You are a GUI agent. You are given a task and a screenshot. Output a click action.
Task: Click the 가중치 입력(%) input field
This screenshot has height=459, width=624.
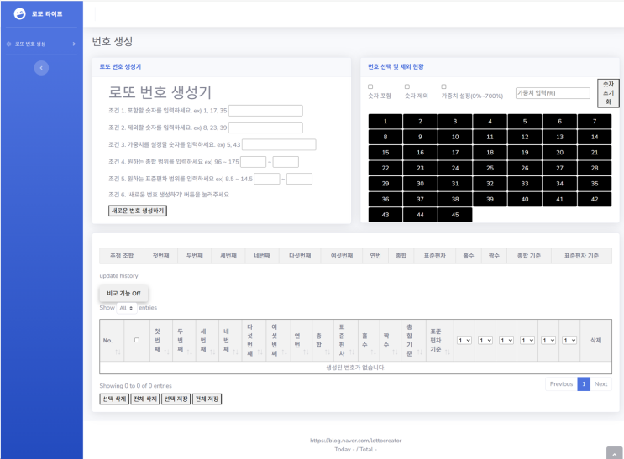click(553, 93)
